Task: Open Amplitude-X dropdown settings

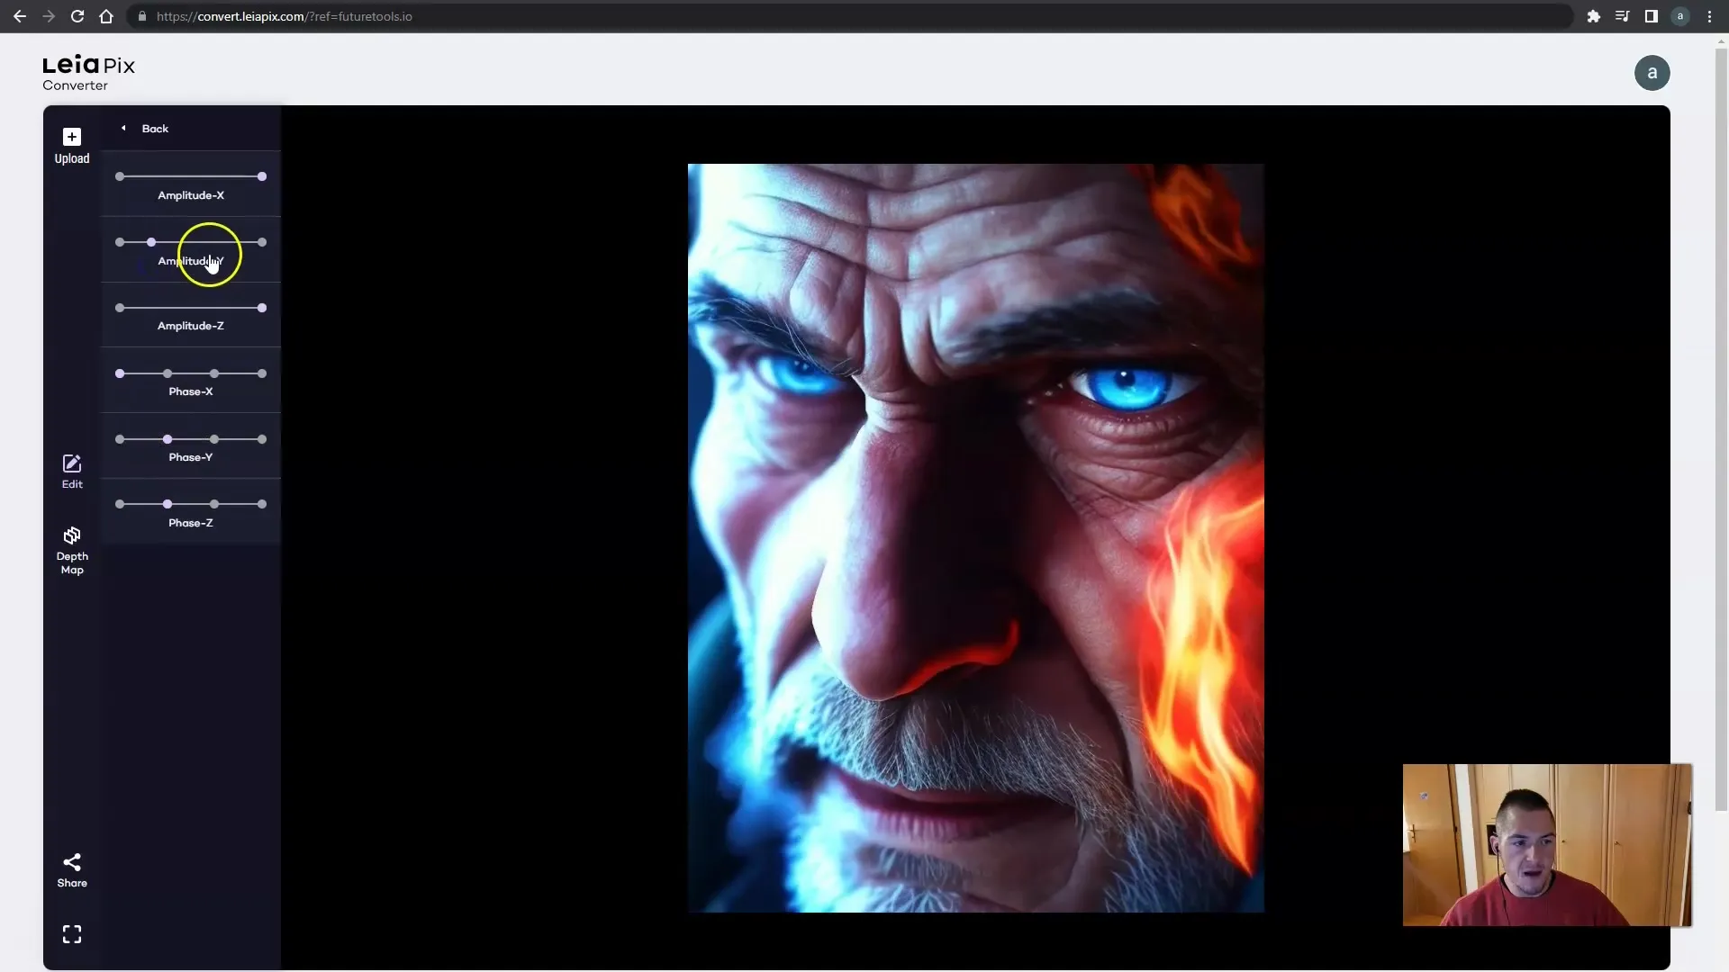Action: 190,194
